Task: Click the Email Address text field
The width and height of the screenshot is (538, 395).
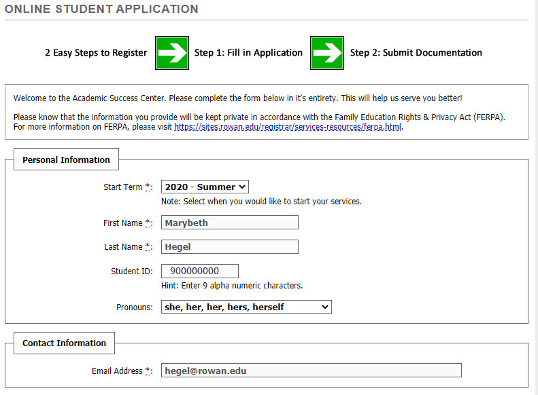Action: [311, 371]
